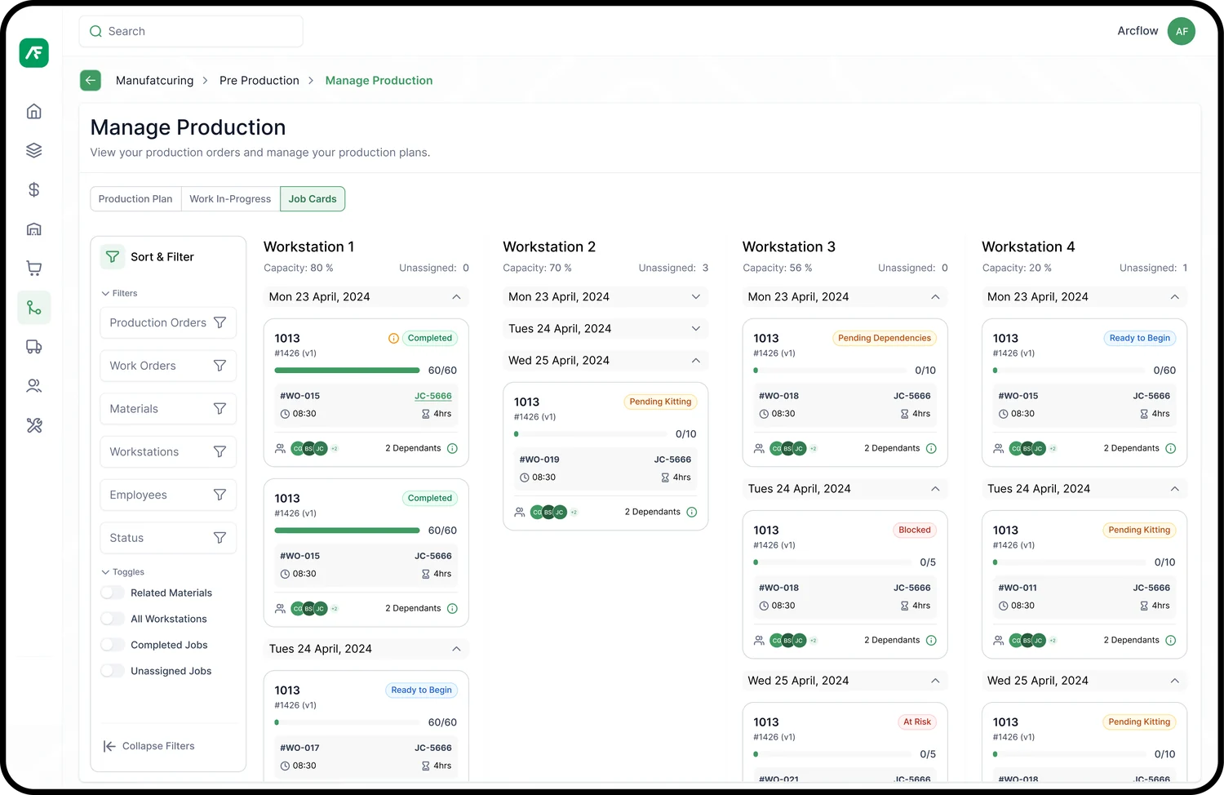Open the delivery truck sidebar icon

(33, 347)
